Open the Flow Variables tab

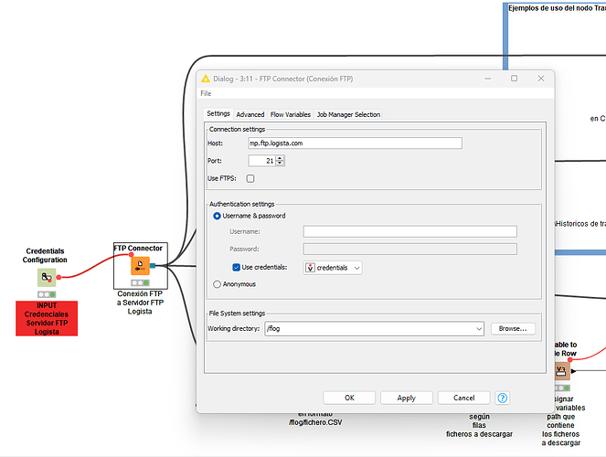(x=291, y=115)
